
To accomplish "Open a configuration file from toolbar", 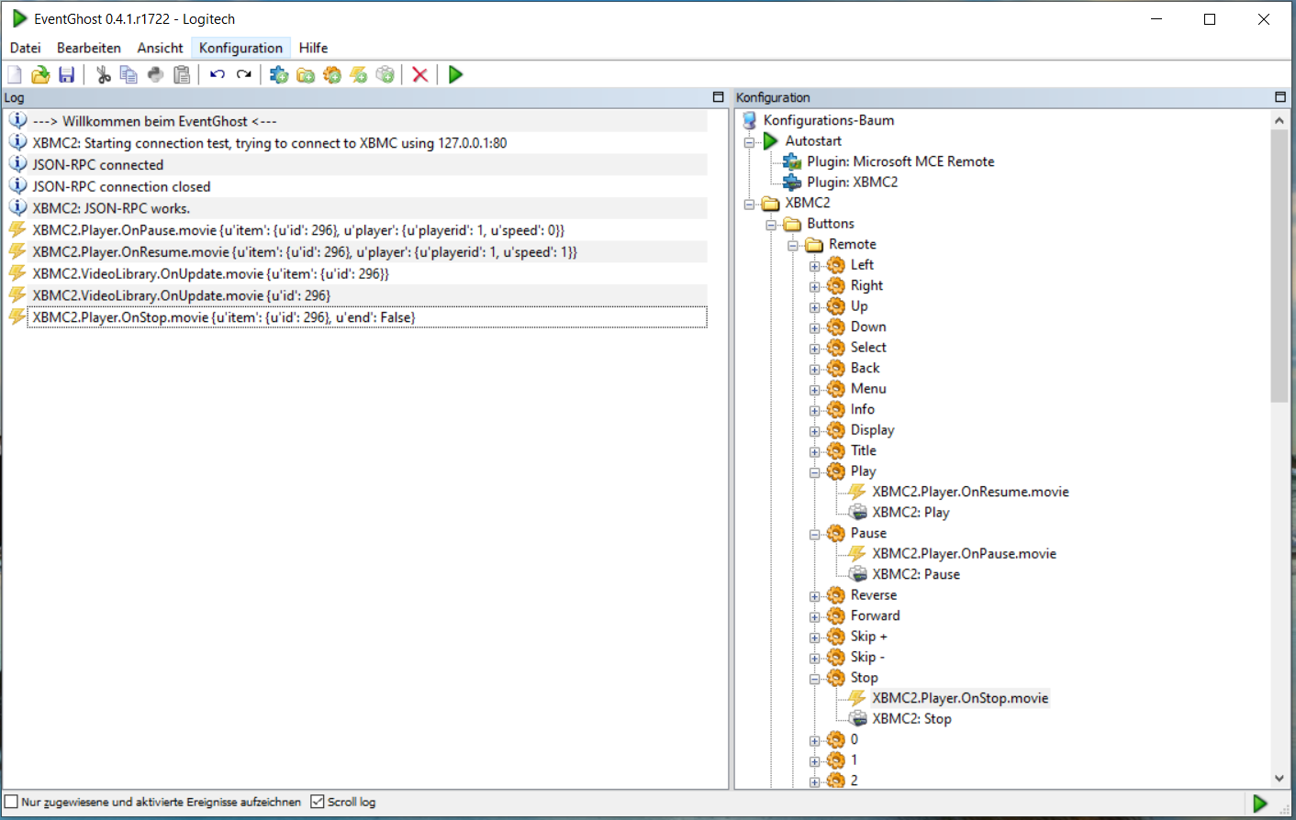I will [x=40, y=74].
